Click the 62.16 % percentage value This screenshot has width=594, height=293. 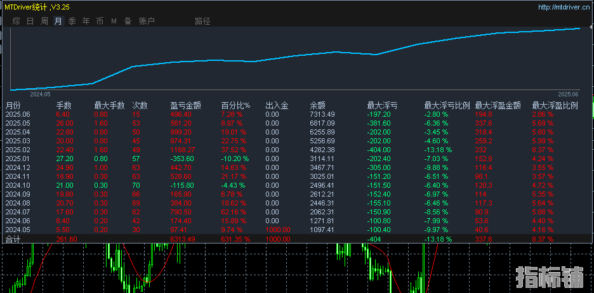(234, 212)
